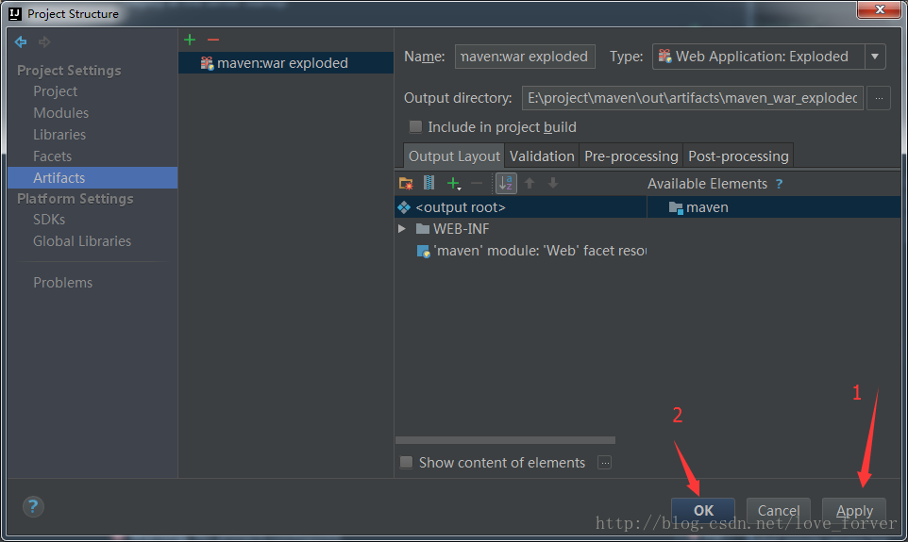Select maven in Available Elements
Screen dimensions: 908x542
(774, 207)
